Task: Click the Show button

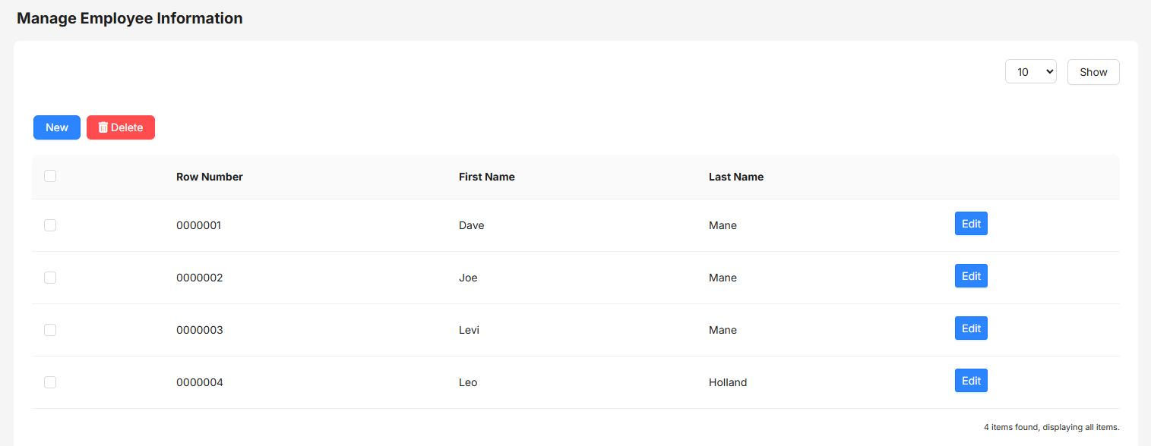Action: [1093, 72]
